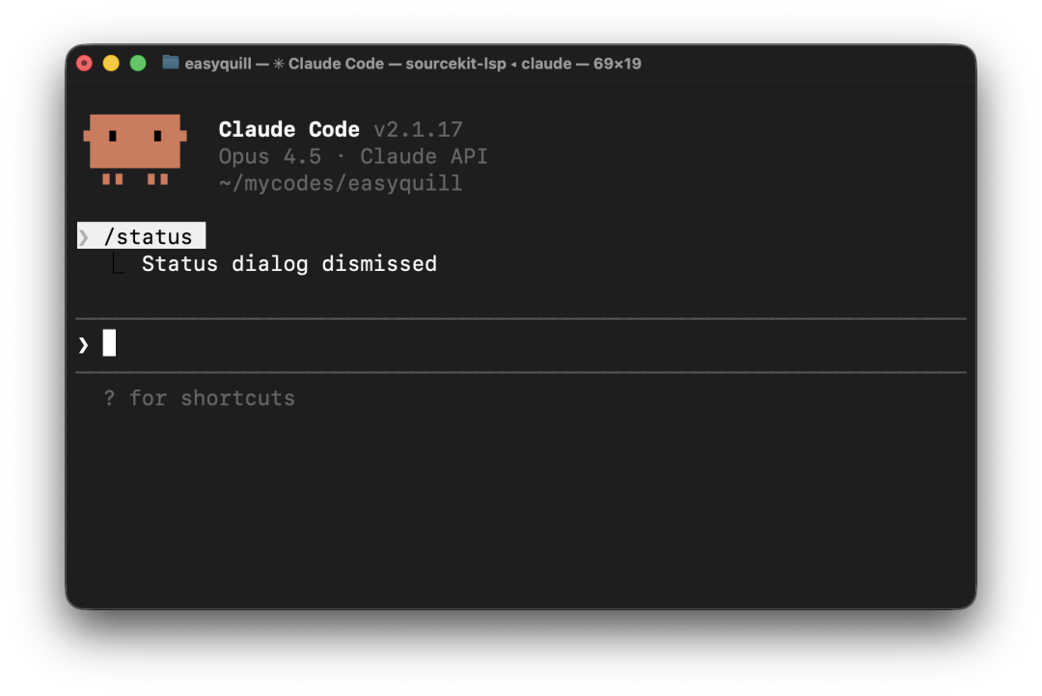Click the red close window button

pyautogui.click(x=84, y=63)
